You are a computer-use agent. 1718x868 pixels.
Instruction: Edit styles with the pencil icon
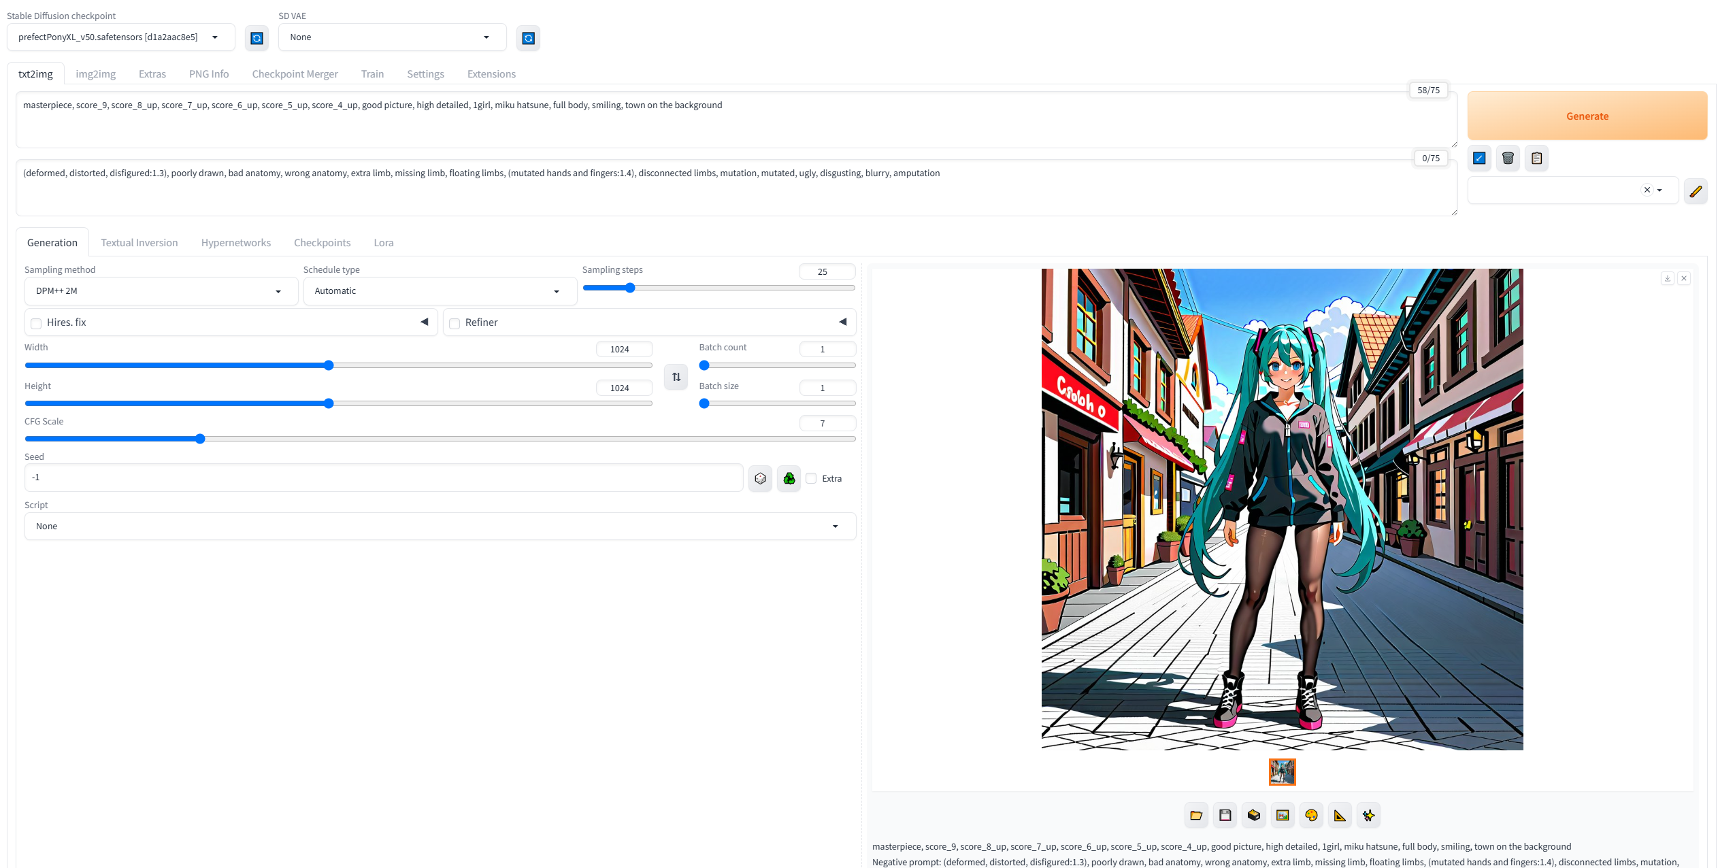tap(1696, 191)
